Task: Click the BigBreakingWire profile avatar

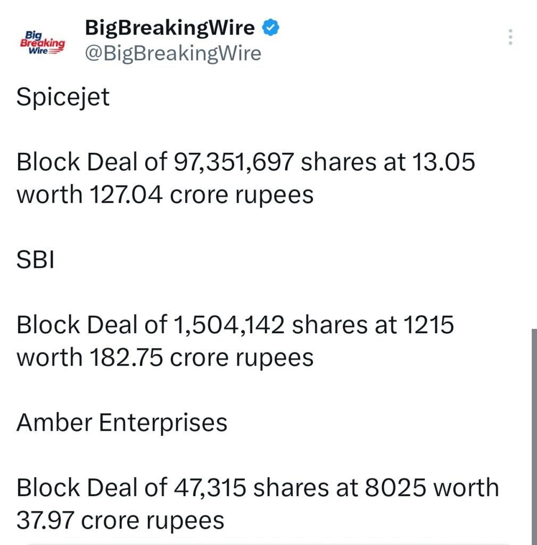Action: [x=42, y=41]
